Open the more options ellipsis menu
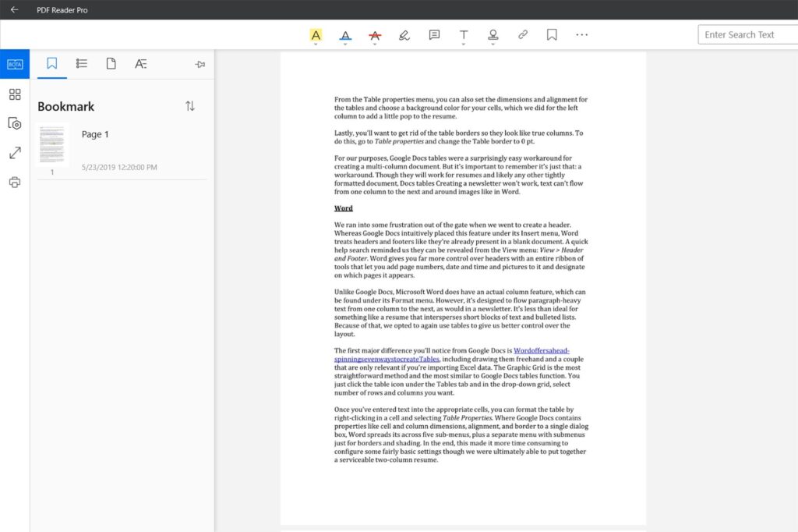 coord(581,34)
